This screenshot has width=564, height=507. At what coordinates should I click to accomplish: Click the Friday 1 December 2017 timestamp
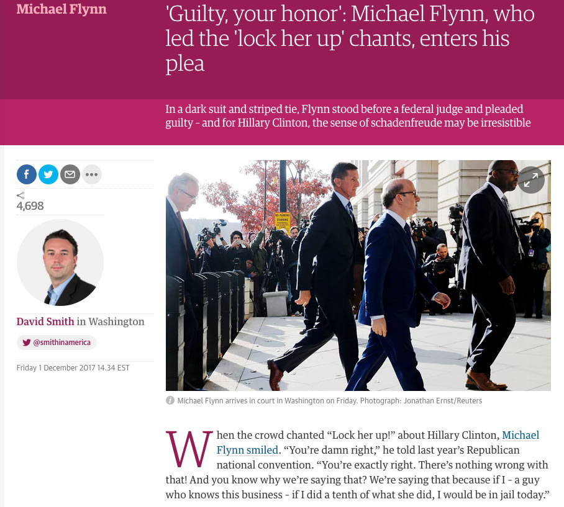(x=73, y=368)
